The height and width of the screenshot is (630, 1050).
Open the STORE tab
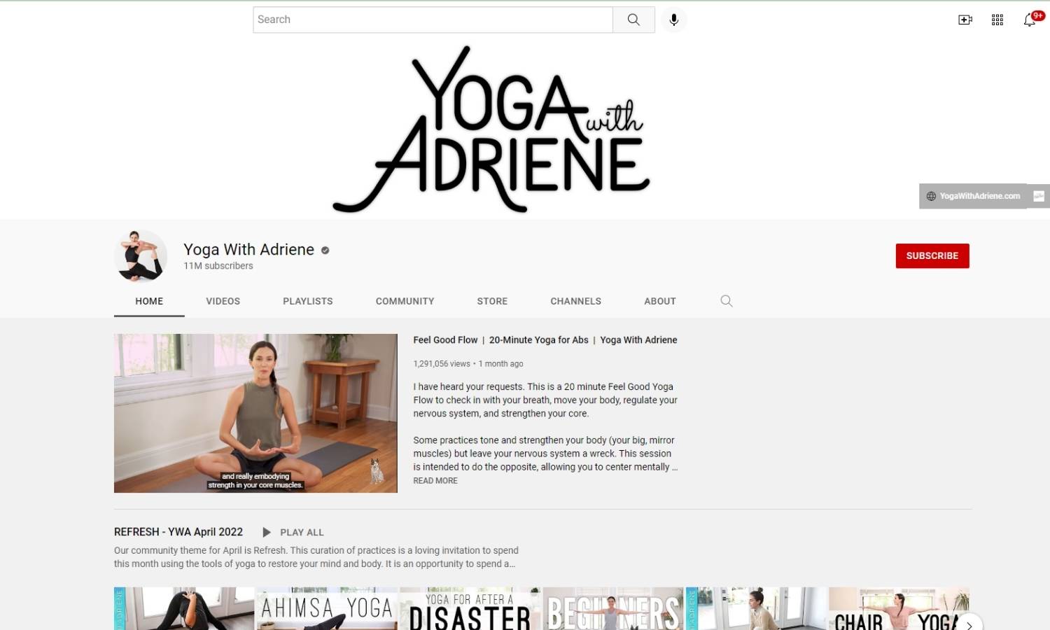point(492,301)
